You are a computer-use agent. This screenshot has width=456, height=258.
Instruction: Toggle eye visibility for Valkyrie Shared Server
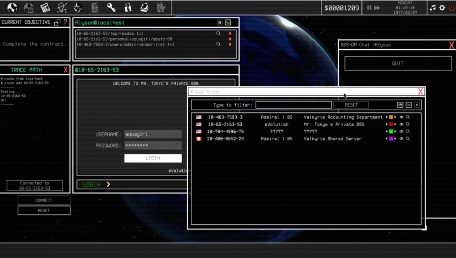coord(402,139)
